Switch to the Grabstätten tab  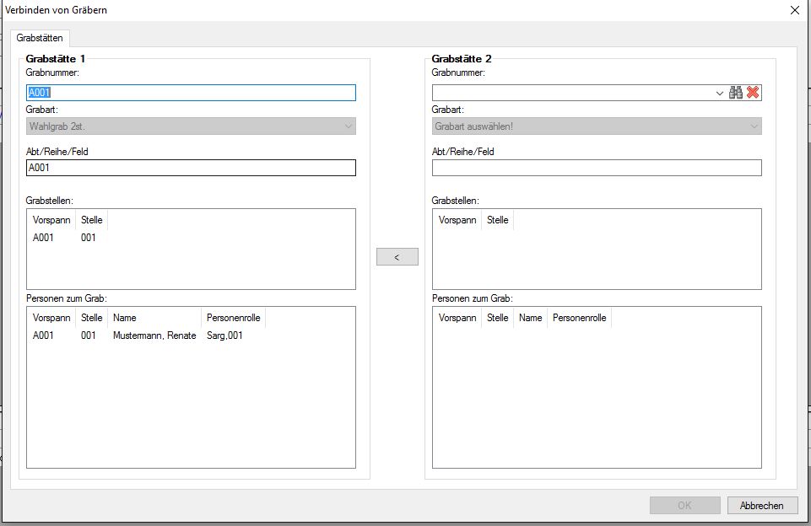pos(40,38)
